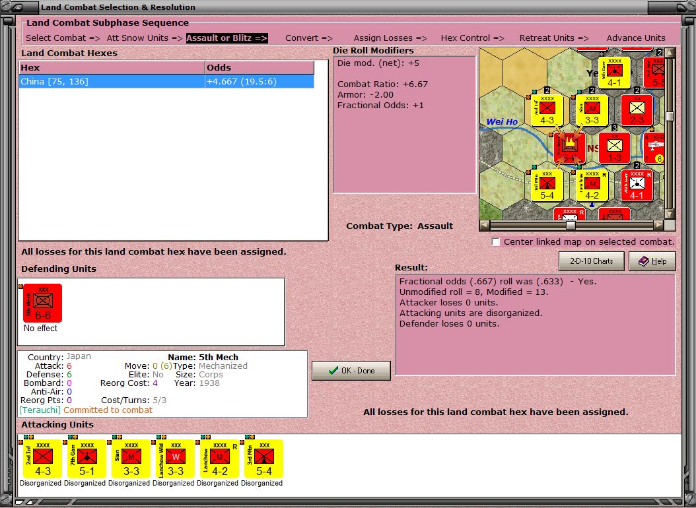Click the burning 5th Mech target hex on map
The image size is (696, 508).
click(569, 148)
